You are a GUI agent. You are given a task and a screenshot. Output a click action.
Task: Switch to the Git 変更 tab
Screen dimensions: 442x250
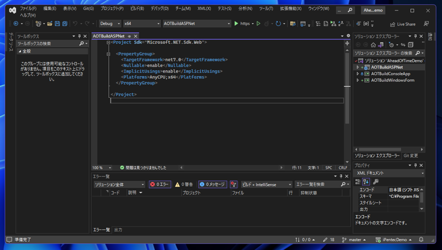[411, 156]
